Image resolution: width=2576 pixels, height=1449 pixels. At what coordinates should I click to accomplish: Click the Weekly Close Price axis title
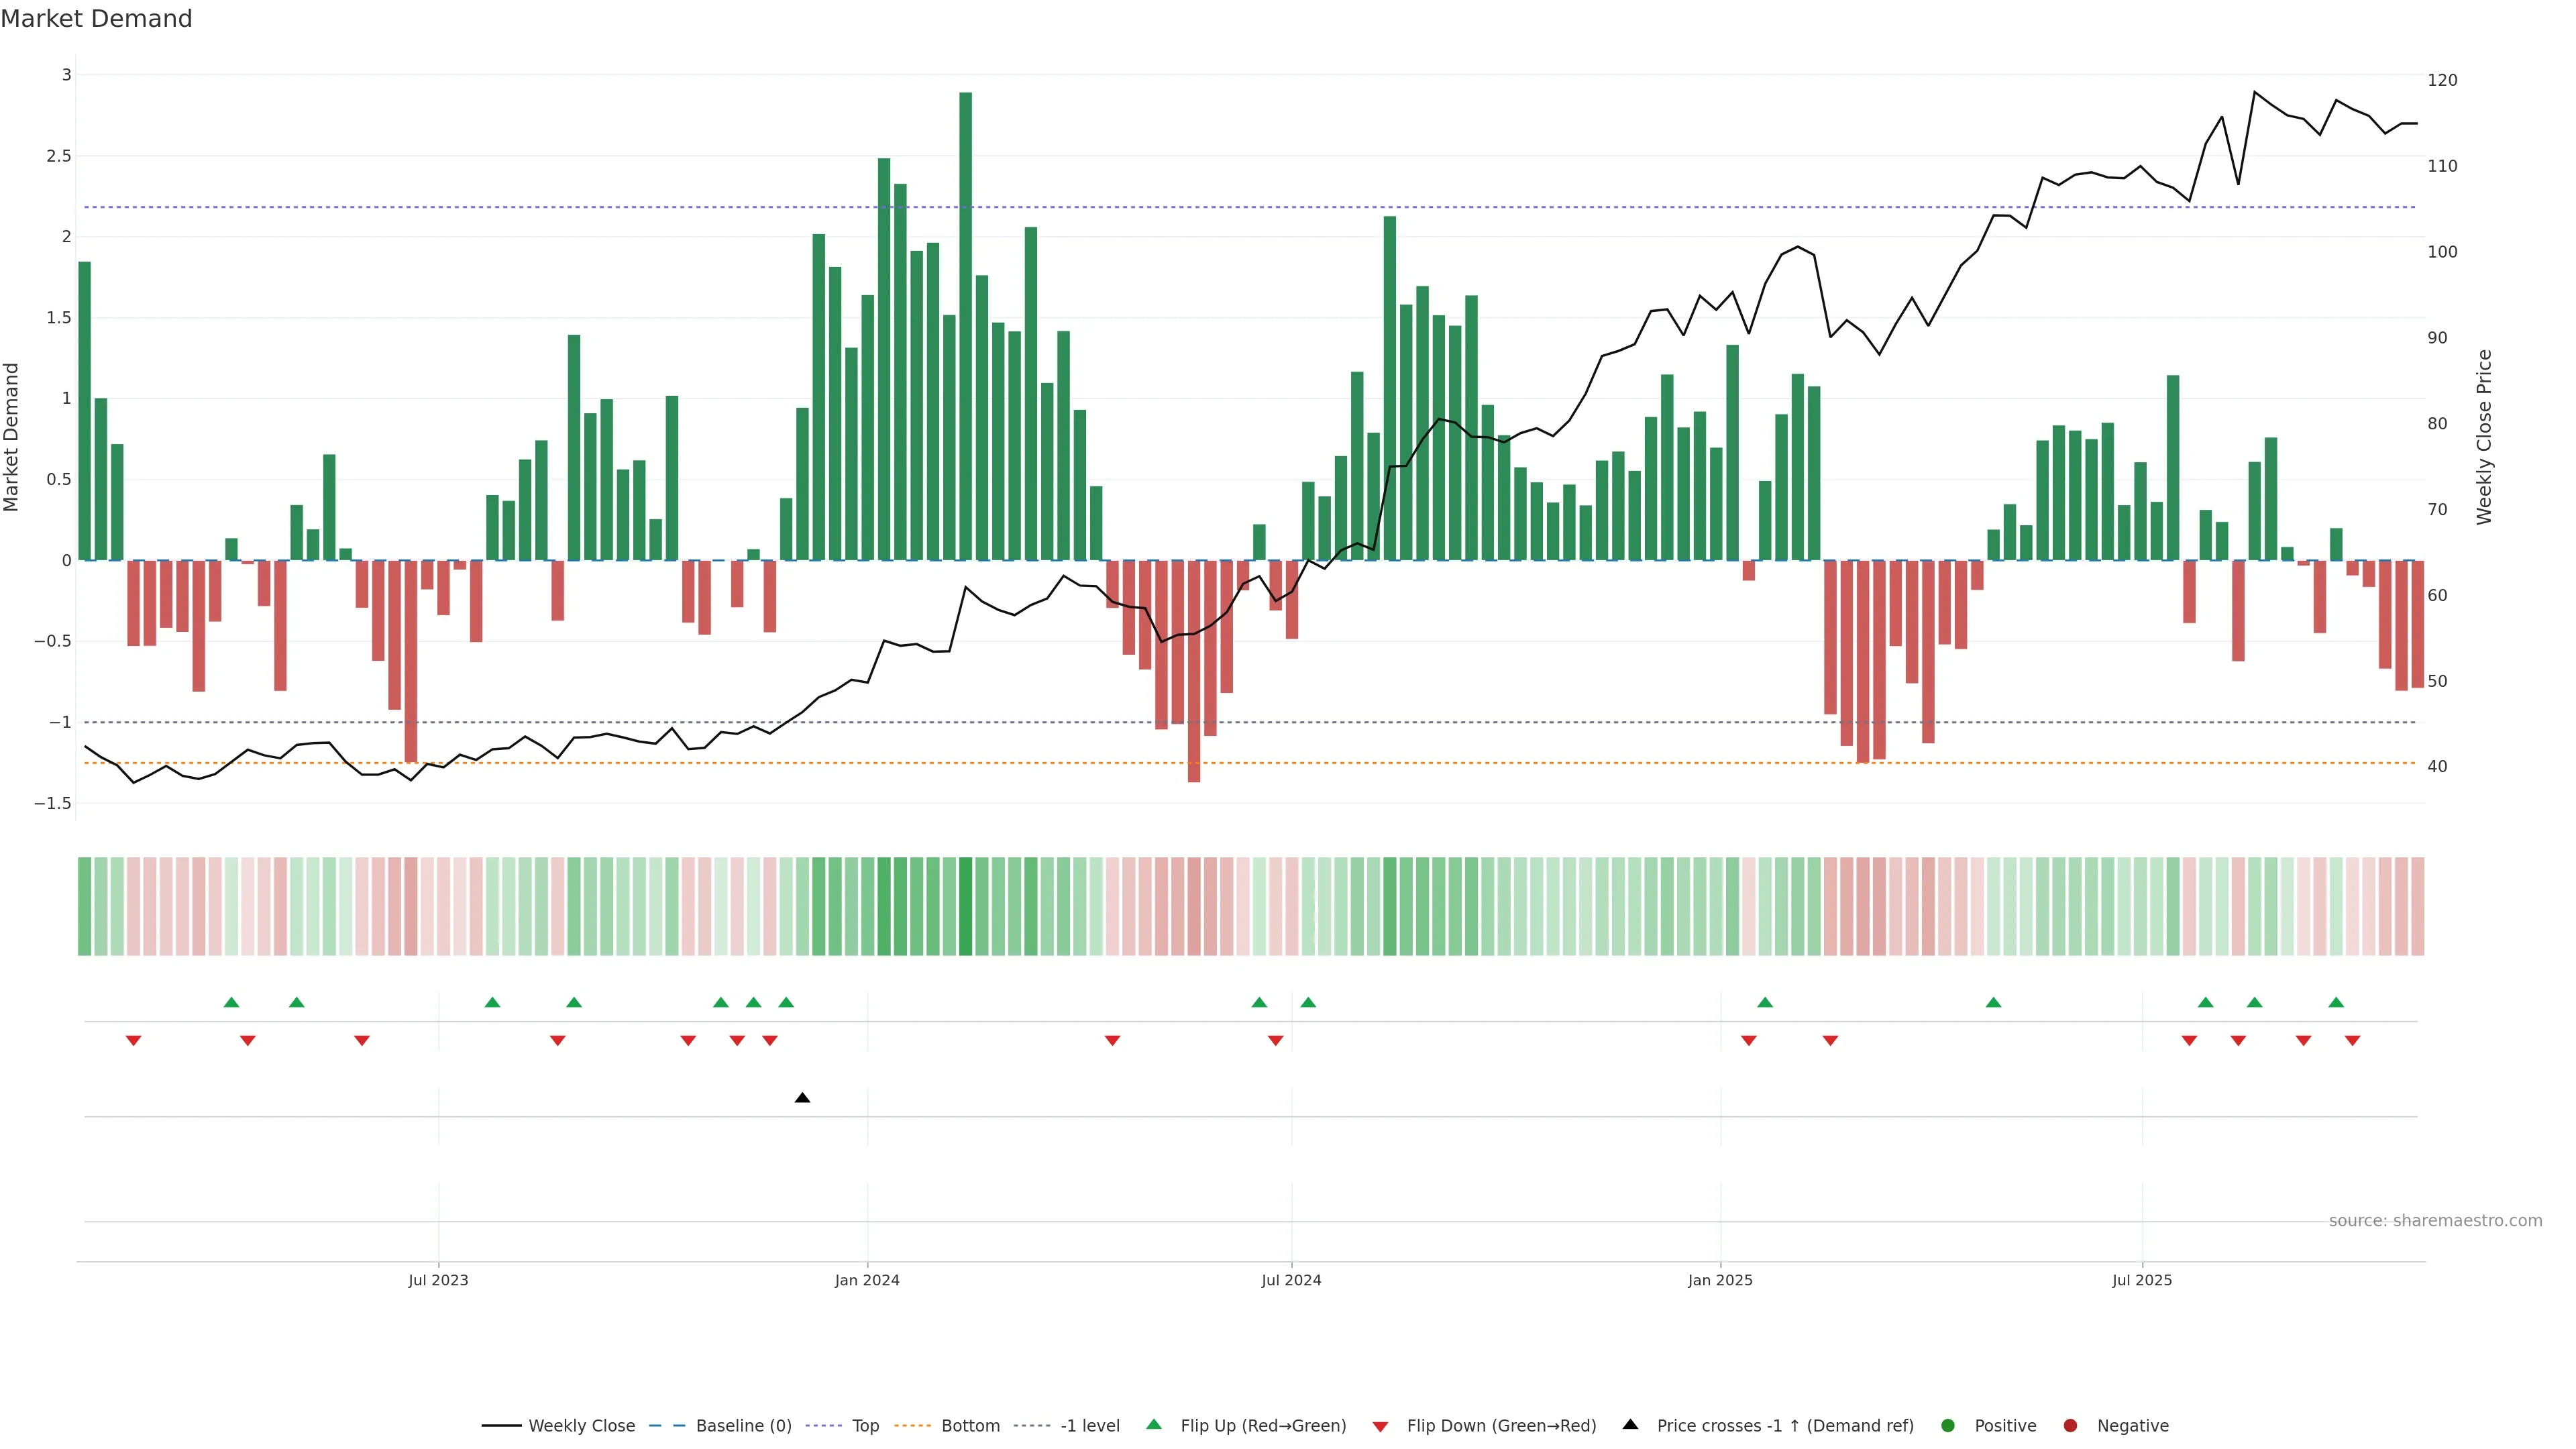[2484, 437]
